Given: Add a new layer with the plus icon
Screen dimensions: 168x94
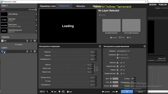Looking at the screenshot, I should [x=2, y=51].
